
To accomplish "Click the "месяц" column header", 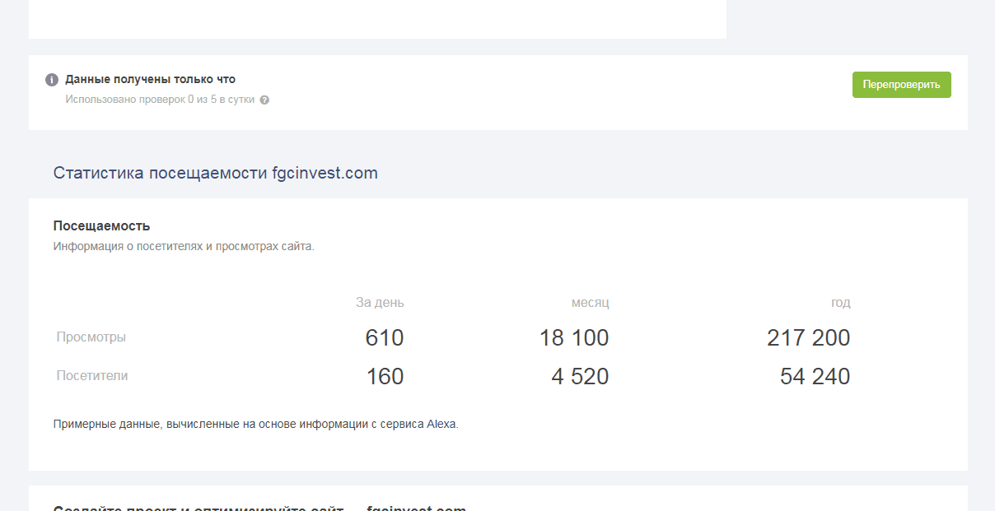I will tap(590, 303).
